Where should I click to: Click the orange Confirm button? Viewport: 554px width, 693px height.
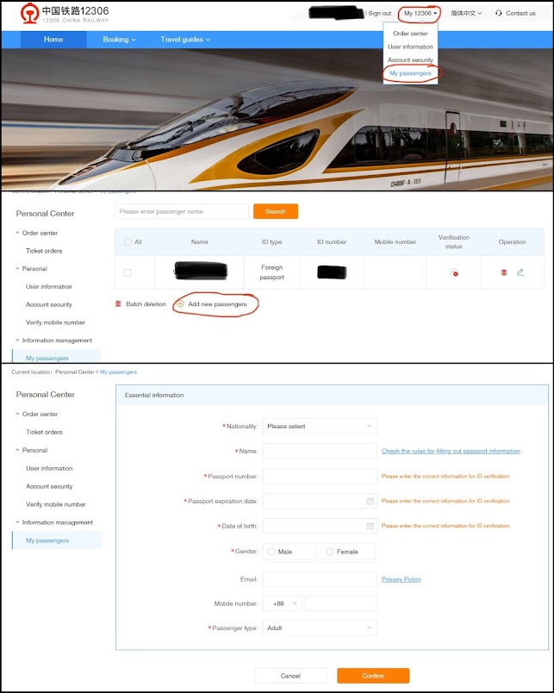(x=373, y=676)
